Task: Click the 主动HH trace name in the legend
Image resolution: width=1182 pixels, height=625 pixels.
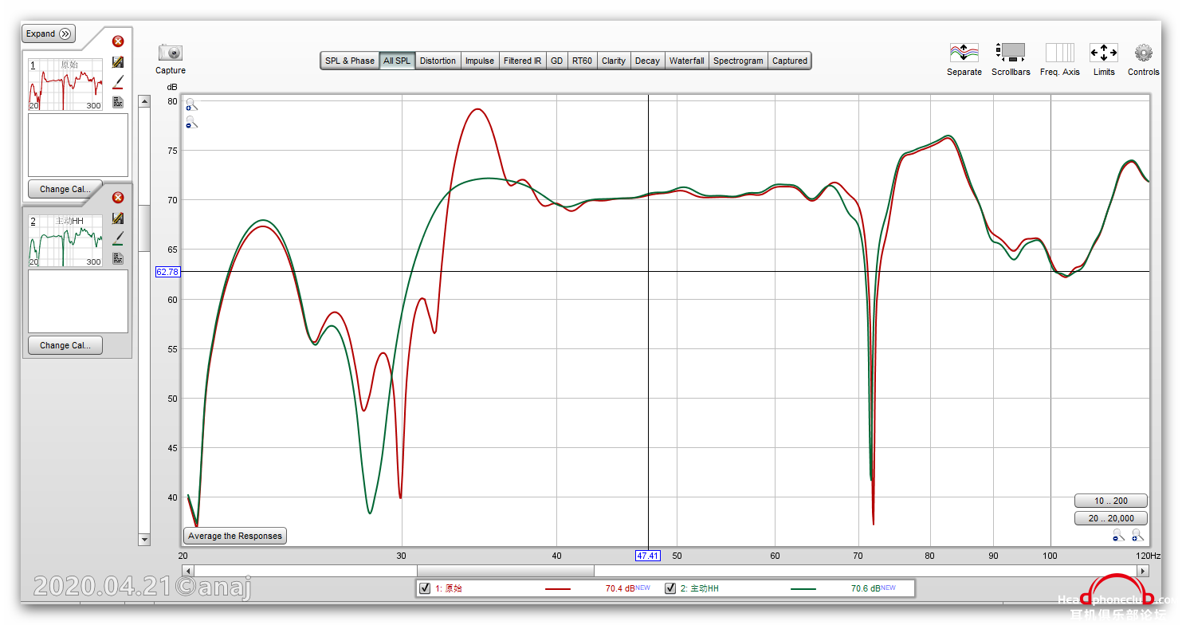Action: (705, 588)
